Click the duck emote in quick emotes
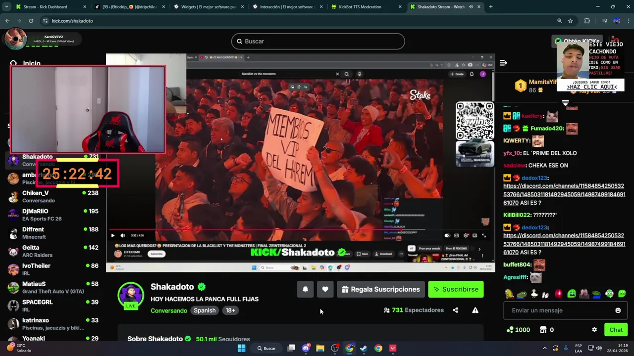The height and width of the screenshot is (356, 634). (534, 294)
